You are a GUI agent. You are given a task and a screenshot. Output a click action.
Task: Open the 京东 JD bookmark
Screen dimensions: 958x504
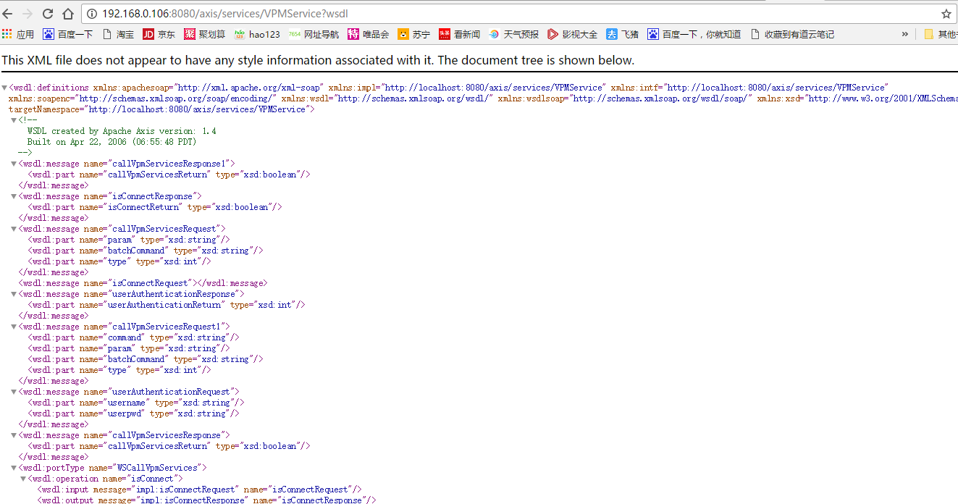coord(159,34)
